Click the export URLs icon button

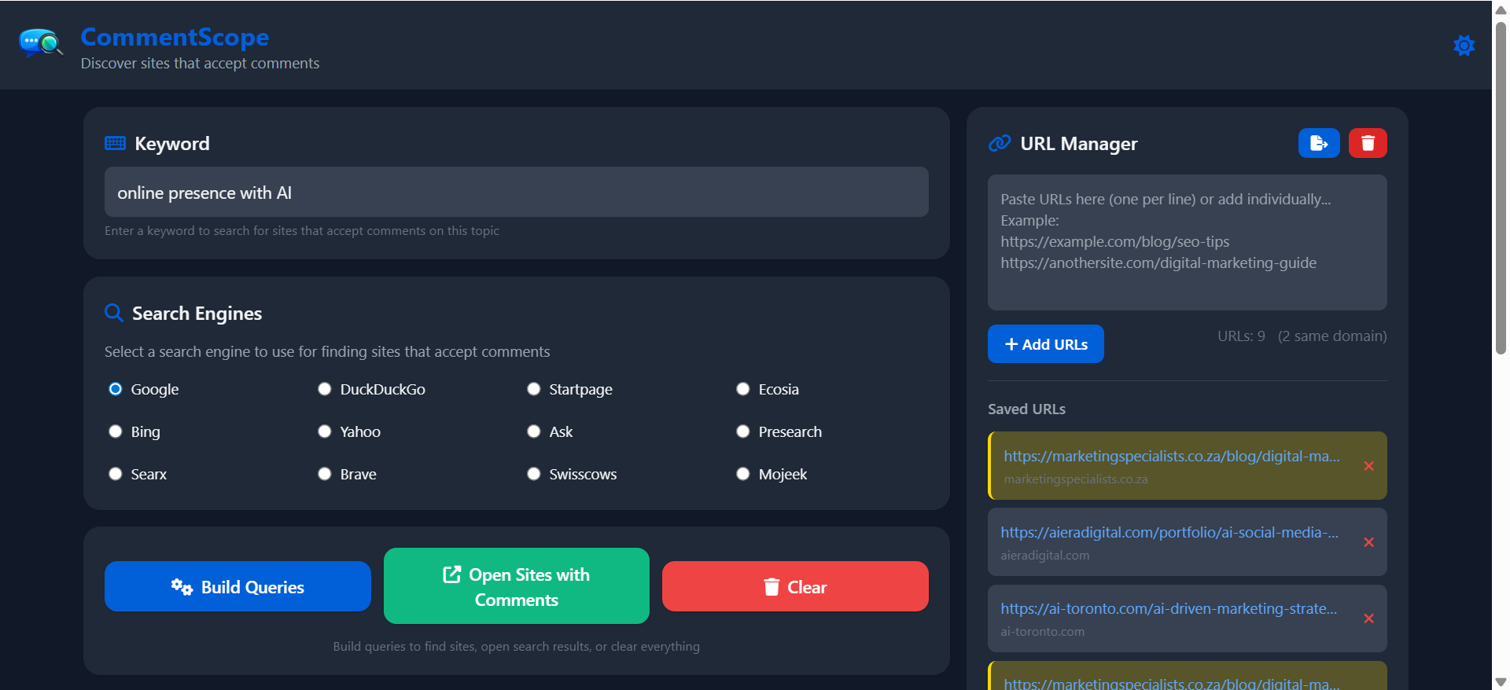[1319, 143]
